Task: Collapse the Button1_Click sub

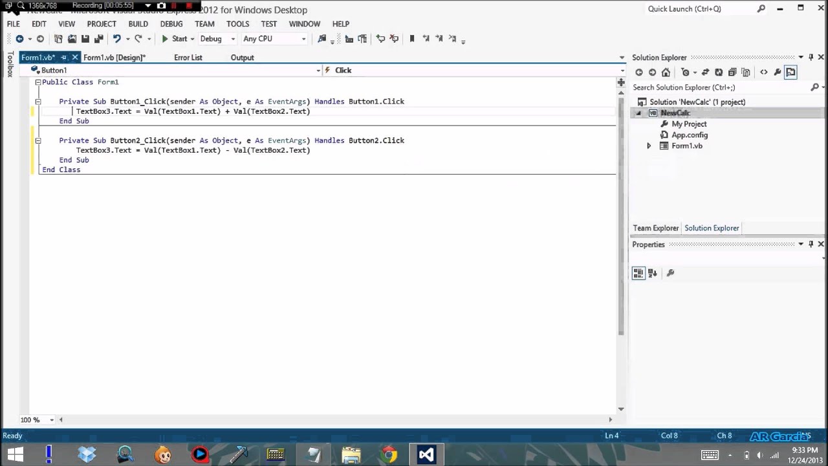Action: [x=38, y=102]
